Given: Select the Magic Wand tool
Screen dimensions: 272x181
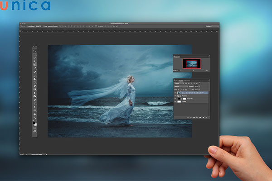Looking at the screenshot, I should click(35, 62).
